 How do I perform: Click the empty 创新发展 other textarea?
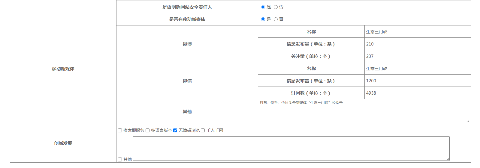pyautogui.click(x=291, y=149)
